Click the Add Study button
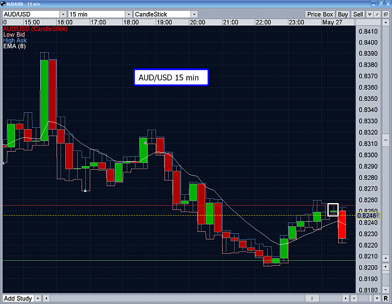The image size is (392, 304). [18, 298]
